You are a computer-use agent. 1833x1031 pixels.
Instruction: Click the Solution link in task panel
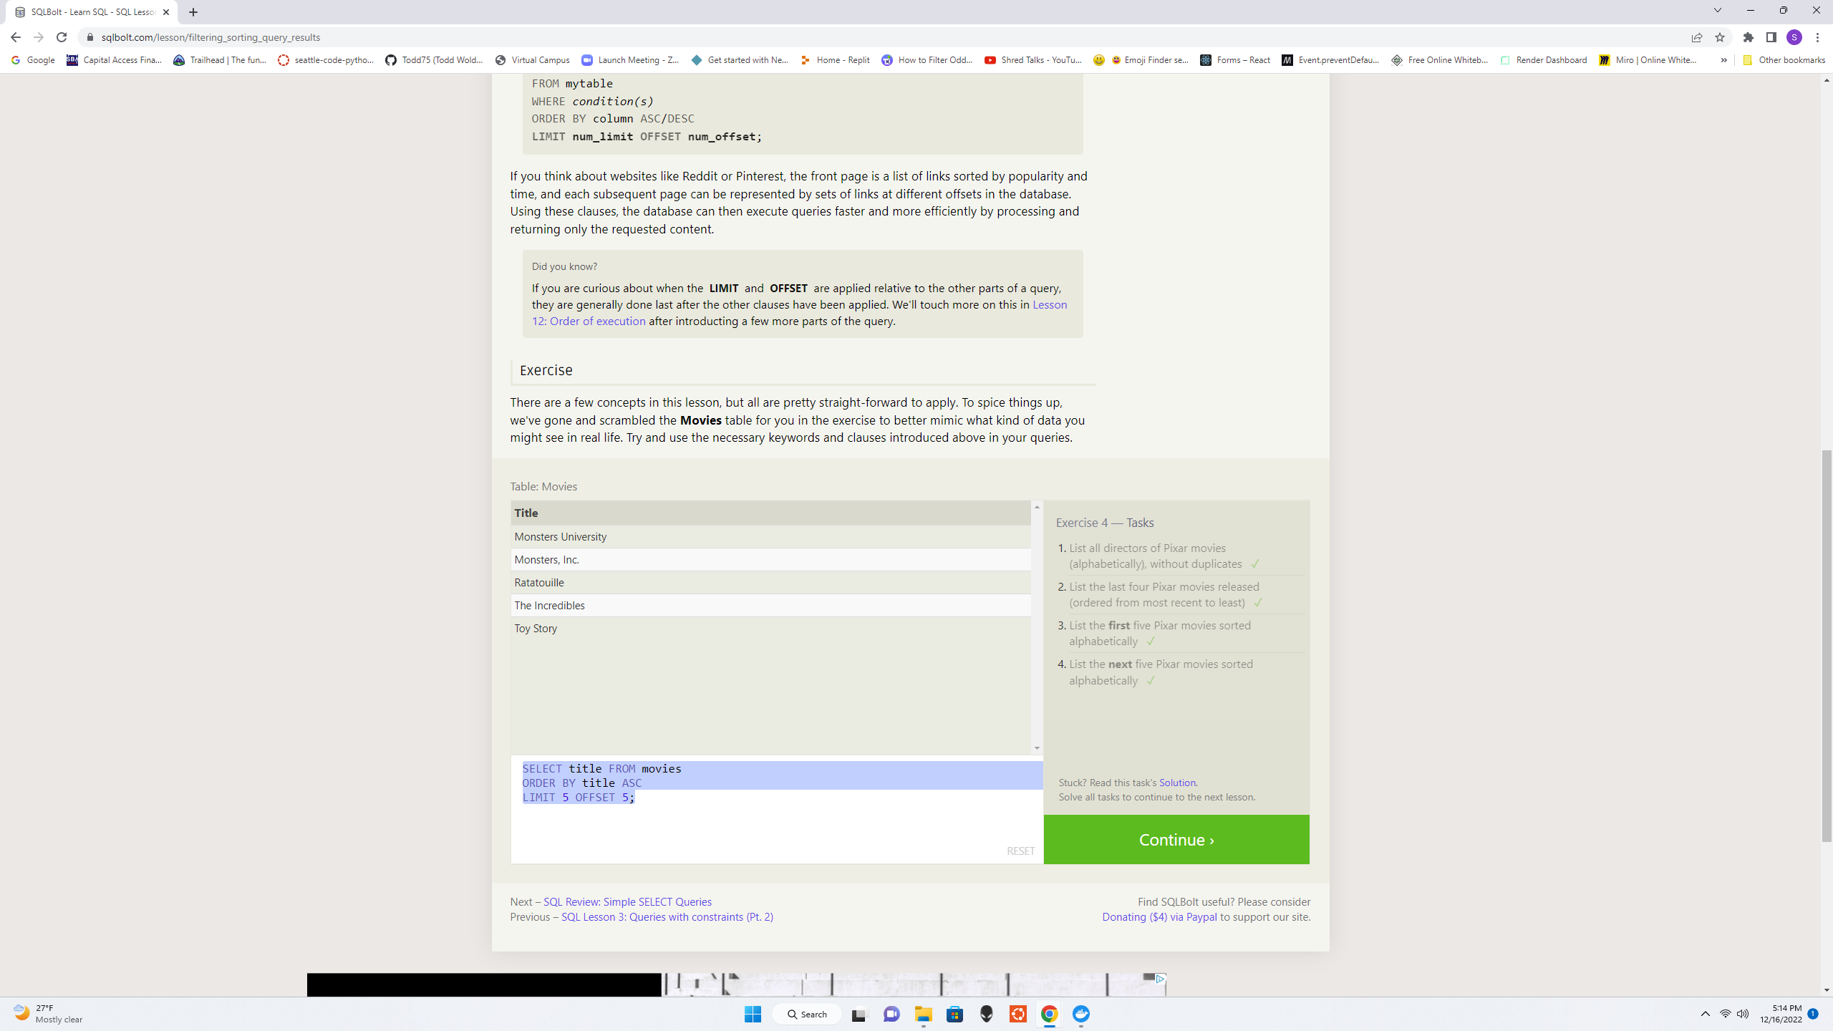[x=1177, y=782]
